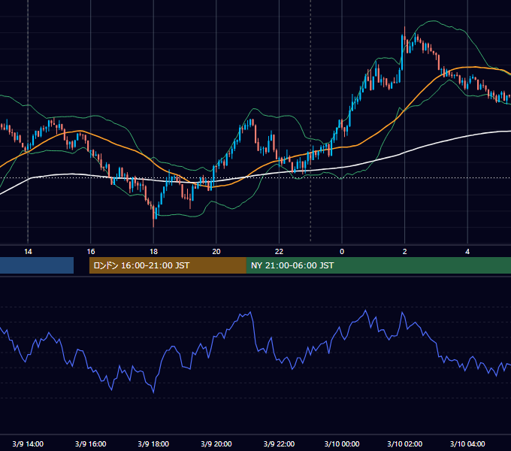Click the 3/9 16:00 date label
The width and height of the screenshot is (511, 451).
(x=91, y=443)
